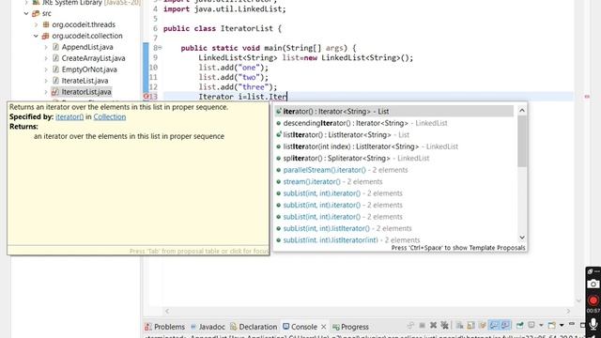Collapse the main method fold on line 8
The image size is (601, 338).
pos(160,48)
